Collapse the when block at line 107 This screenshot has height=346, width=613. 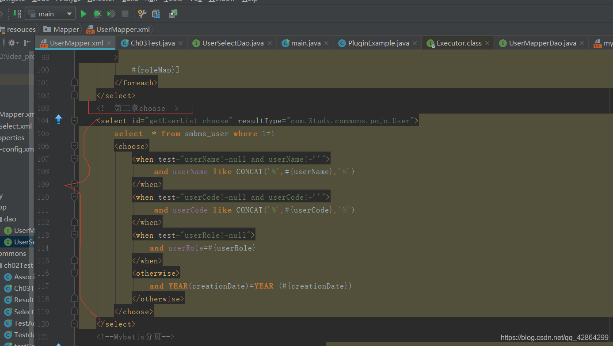[74, 159]
